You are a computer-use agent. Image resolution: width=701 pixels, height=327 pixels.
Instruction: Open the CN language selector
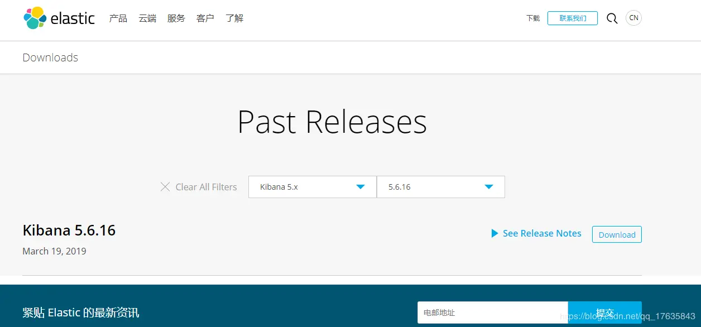pyautogui.click(x=633, y=18)
